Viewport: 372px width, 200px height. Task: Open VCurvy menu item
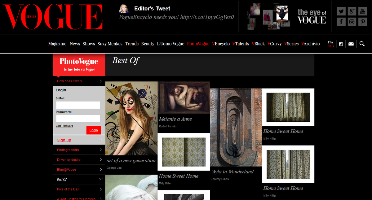click(x=274, y=44)
